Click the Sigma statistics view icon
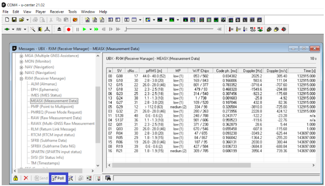 coord(127,20)
